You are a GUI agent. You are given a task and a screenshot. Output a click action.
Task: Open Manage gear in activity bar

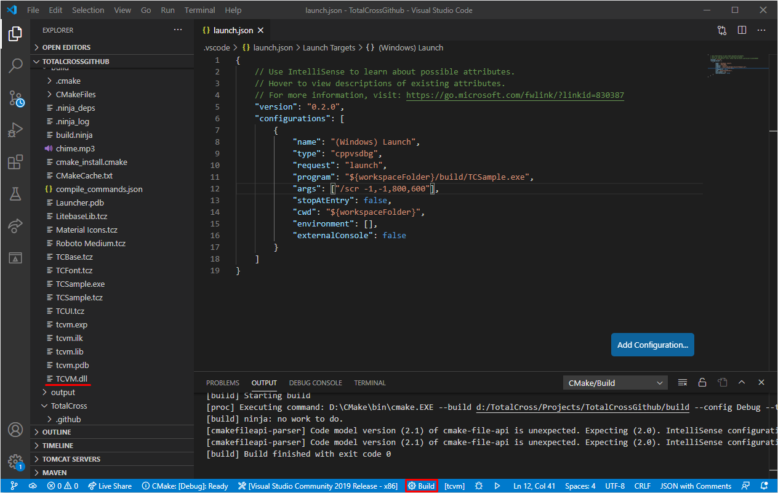[x=15, y=462]
